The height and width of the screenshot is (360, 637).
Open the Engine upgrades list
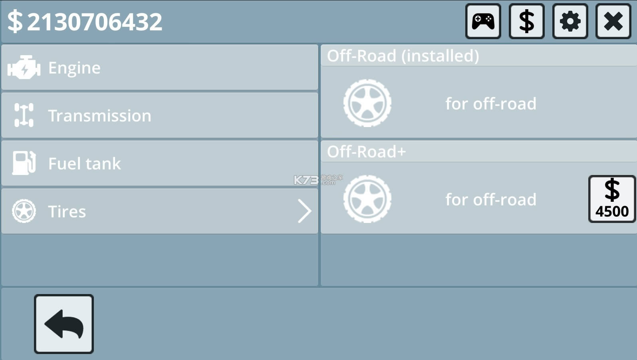(x=160, y=67)
